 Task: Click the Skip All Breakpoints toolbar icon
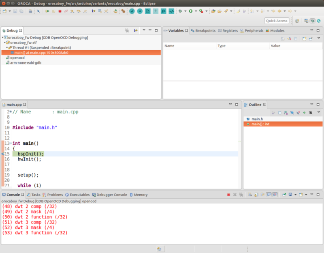pos(38,11)
